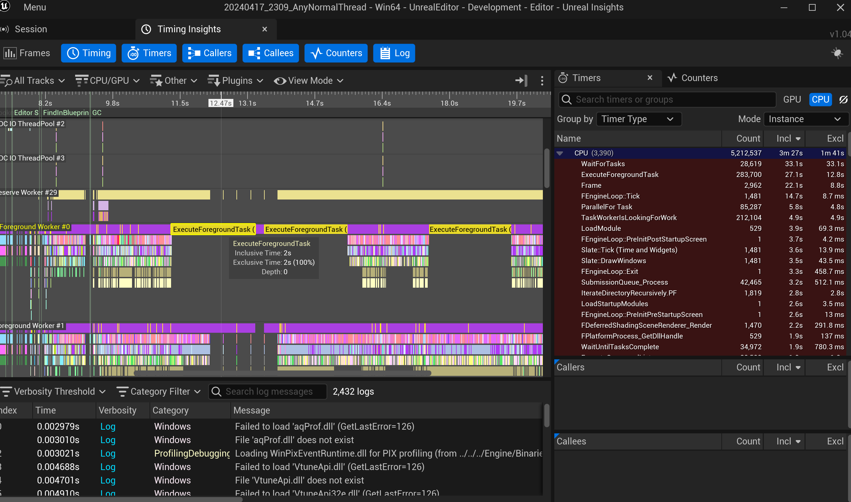Open the Other tracks dropdown
This screenshot has height=502, width=851.
pyautogui.click(x=173, y=80)
